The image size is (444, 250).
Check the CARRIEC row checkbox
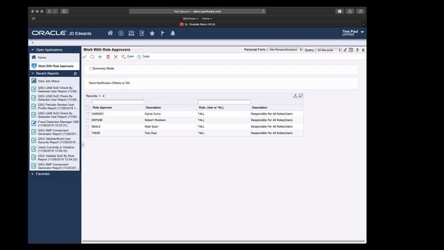[87, 114]
